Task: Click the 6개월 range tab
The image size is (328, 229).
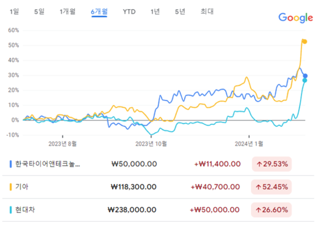Action: (x=99, y=12)
